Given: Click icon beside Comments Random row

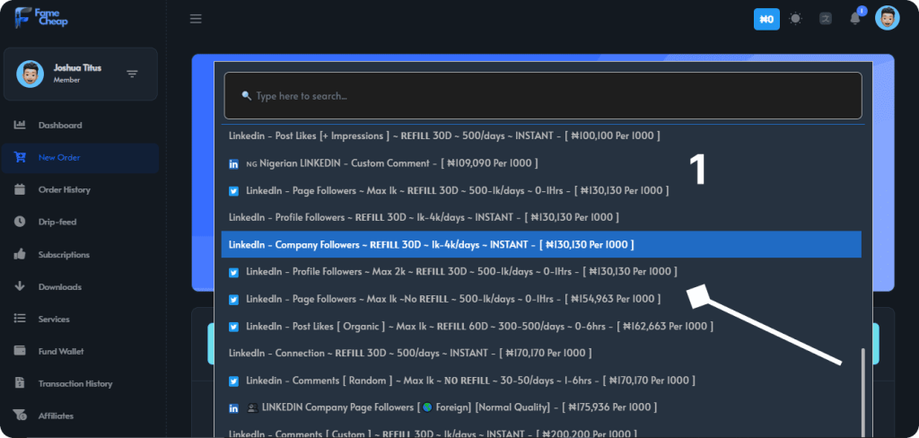Looking at the screenshot, I should 234,381.
